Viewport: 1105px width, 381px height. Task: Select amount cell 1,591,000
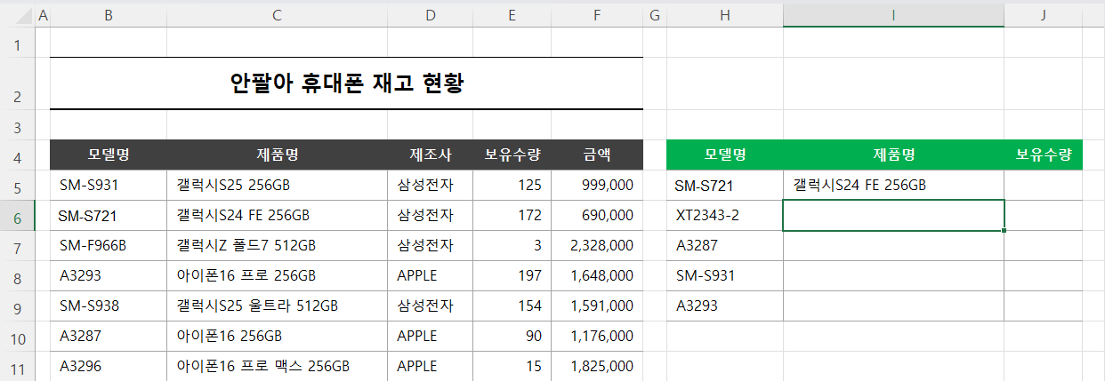[597, 306]
